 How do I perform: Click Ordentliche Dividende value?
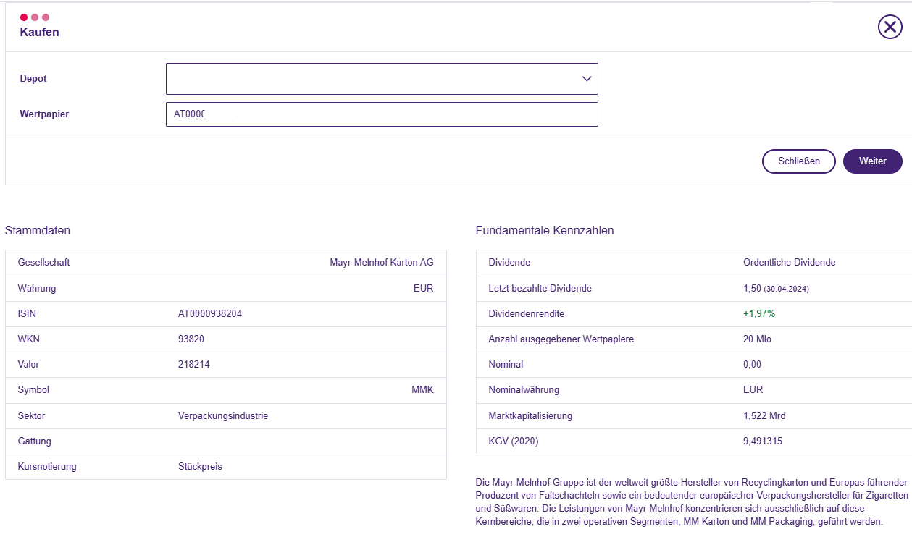click(x=790, y=263)
